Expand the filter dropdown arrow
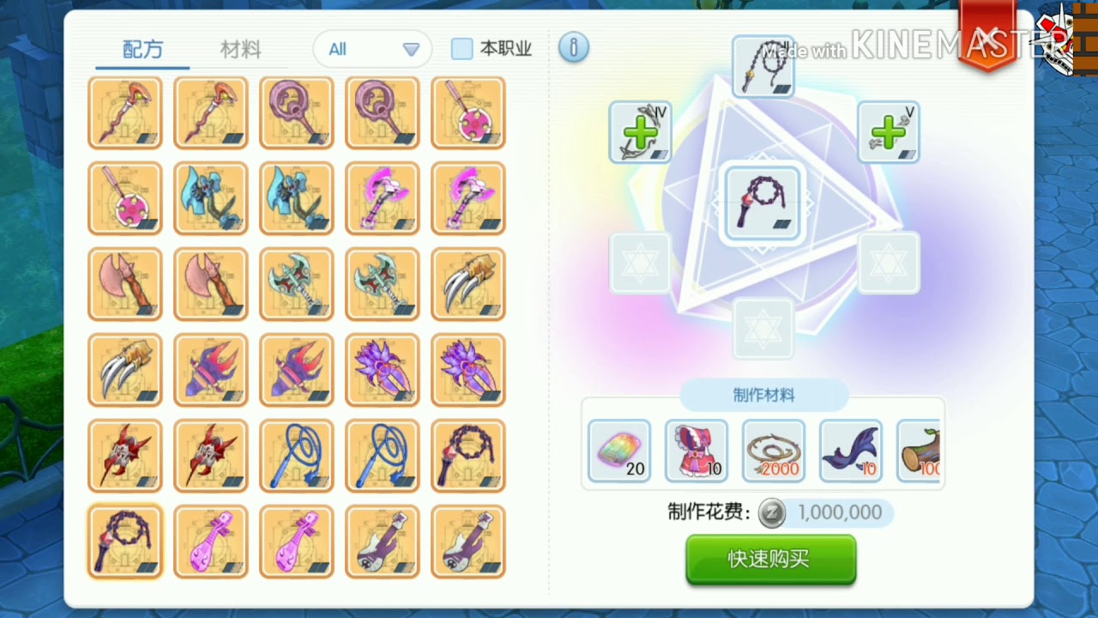Viewport: 1098px width, 618px height. click(x=411, y=49)
